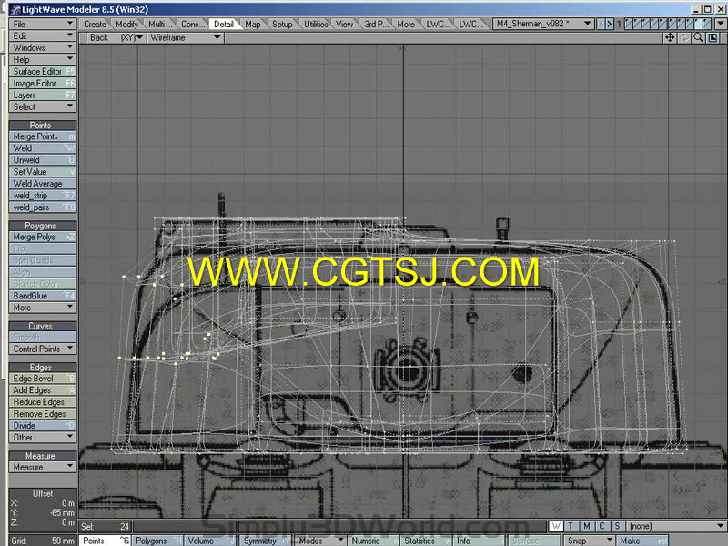Toggle the W weight map mode

pyautogui.click(x=556, y=527)
